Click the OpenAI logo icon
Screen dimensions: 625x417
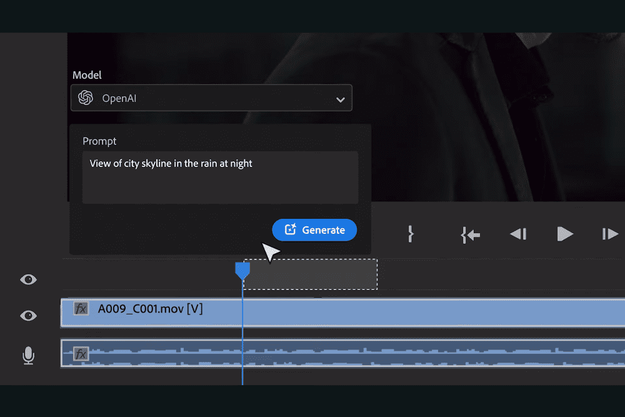pyautogui.click(x=85, y=98)
